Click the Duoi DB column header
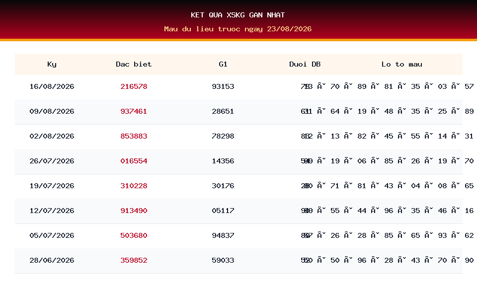The height and width of the screenshot is (293, 477). click(x=305, y=64)
